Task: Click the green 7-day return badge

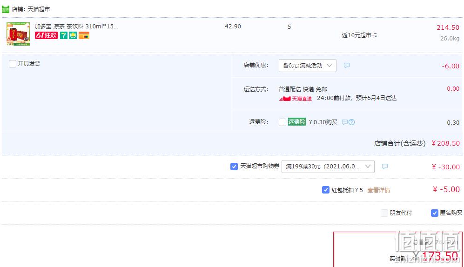Action: pyautogui.click(x=64, y=35)
